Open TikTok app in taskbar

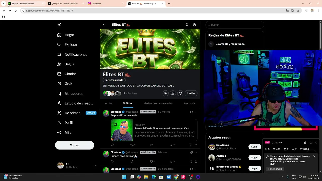click(x=183, y=177)
